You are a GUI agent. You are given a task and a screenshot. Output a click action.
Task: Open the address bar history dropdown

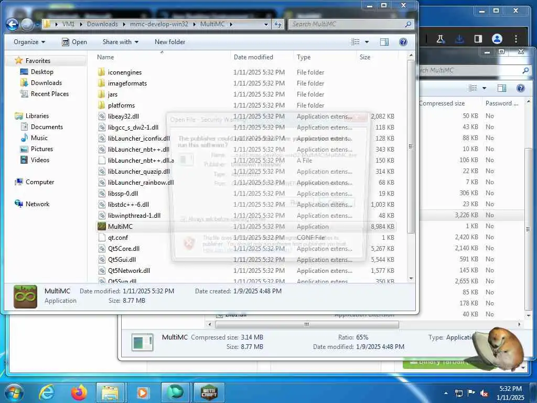point(266,24)
